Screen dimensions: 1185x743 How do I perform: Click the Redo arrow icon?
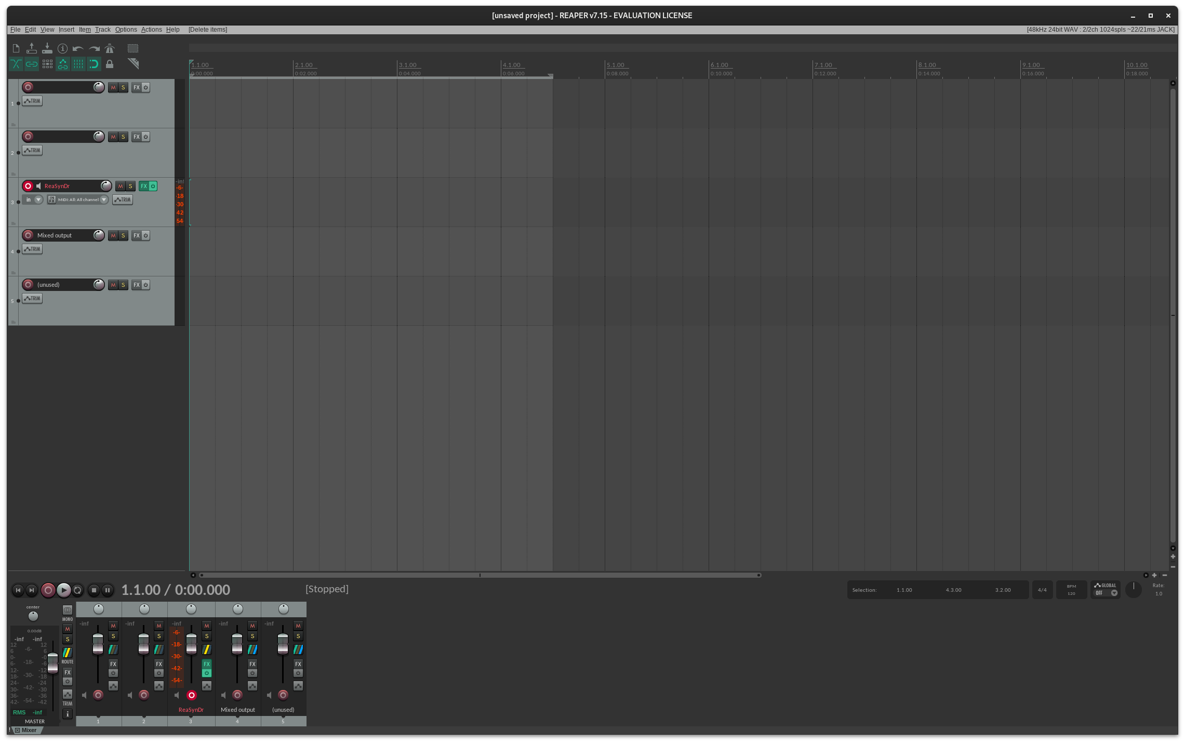(x=94, y=48)
